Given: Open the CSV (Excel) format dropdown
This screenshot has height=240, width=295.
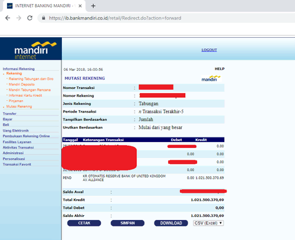Looking at the screenshot, I should pos(208,223).
